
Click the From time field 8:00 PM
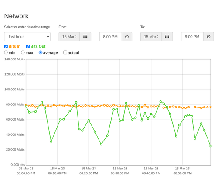(x=111, y=37)
